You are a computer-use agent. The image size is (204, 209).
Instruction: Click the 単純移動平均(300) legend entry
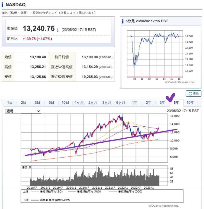click(x=125, y=192)
